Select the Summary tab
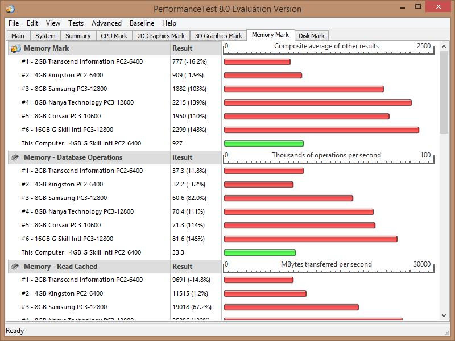Viewport: 455px width, 341px height. click(78, 36)
